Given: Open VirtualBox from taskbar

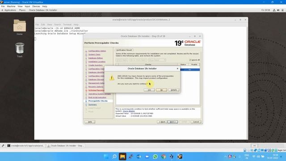Looking at the screenshot, I should click(x=172, y=157).
